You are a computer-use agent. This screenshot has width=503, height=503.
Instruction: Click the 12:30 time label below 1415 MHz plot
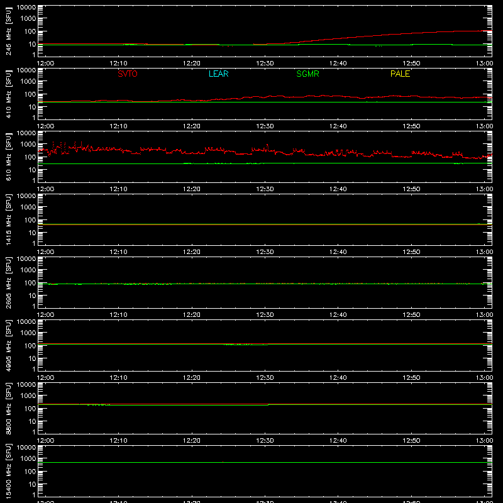[265, 252]
